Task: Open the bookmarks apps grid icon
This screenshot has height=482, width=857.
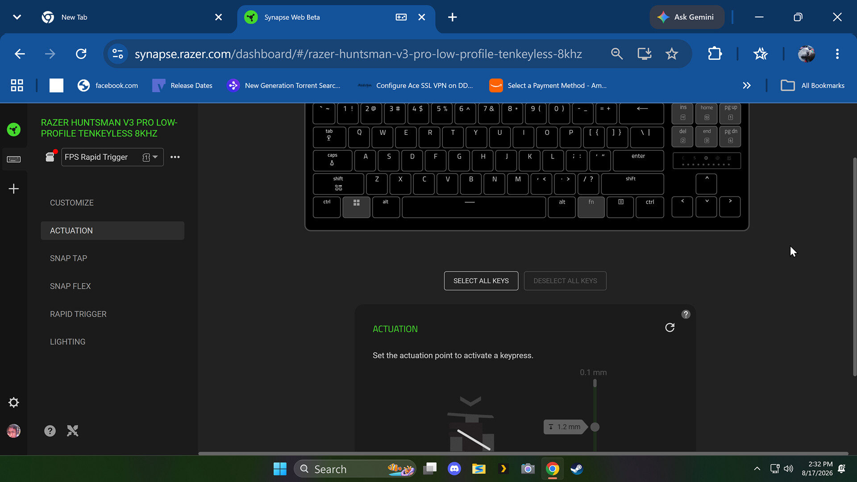Action: (17, 85)
